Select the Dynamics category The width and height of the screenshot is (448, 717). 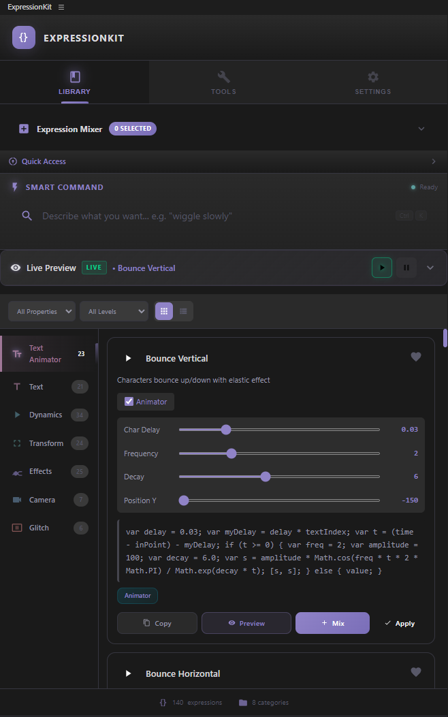49,415
